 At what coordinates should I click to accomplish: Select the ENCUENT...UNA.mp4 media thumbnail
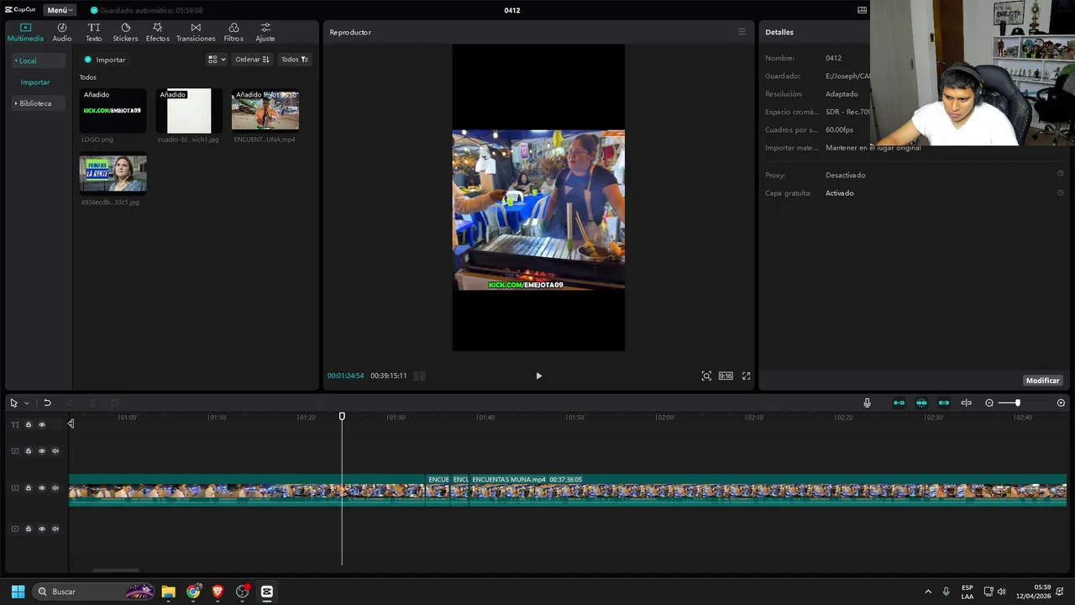click(265, 111)
